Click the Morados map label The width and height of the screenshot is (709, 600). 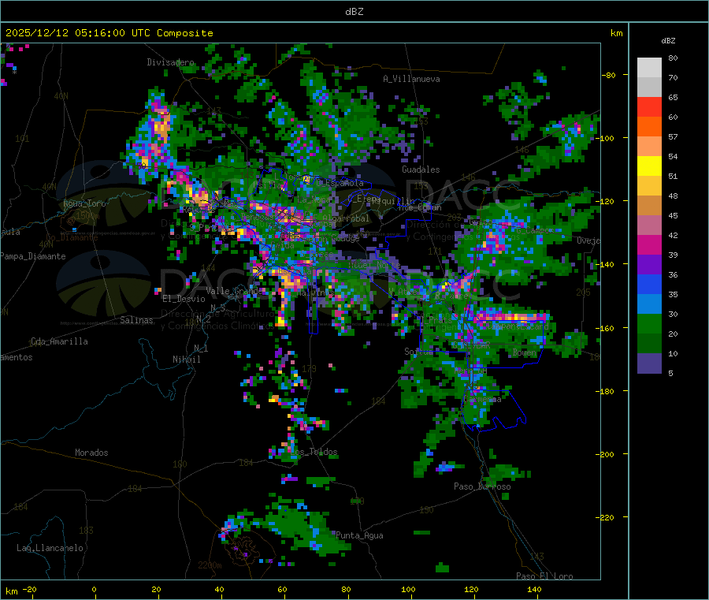tap(91, 453)
